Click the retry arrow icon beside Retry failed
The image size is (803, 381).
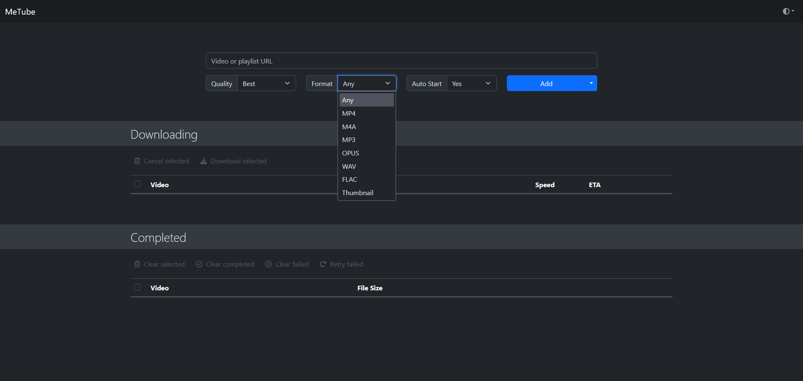coord(323,264)
